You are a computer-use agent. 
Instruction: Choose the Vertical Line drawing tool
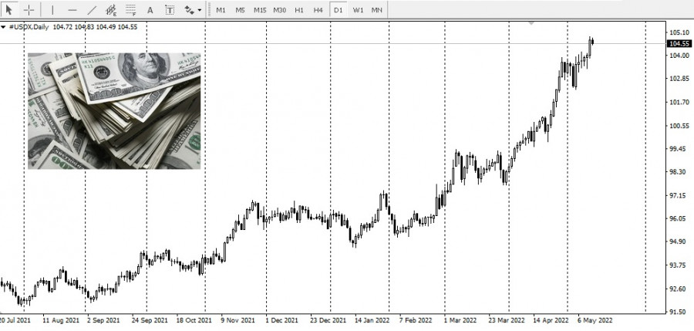point(52,10)
